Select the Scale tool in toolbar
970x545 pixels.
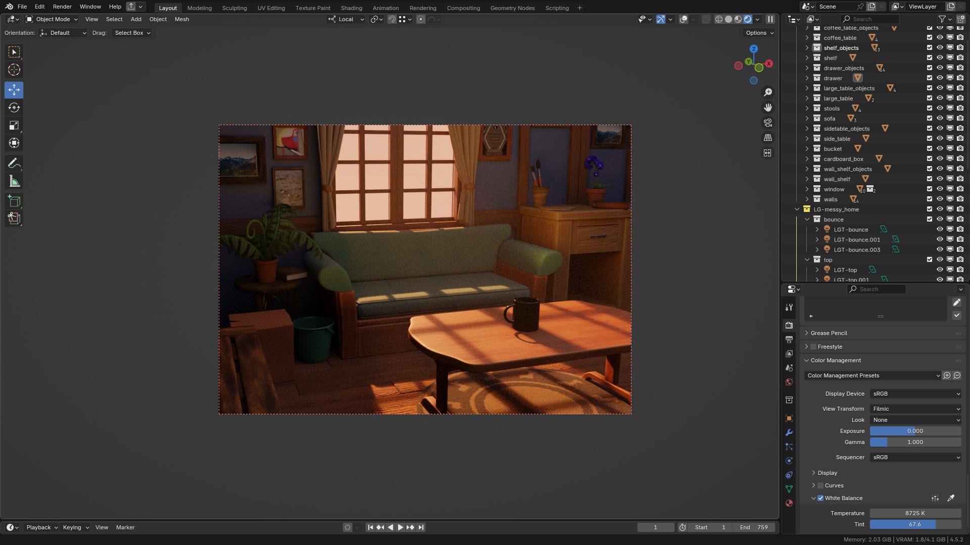14,125
